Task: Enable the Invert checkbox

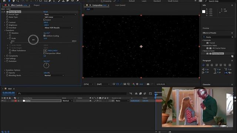Action: pos(44,20)
